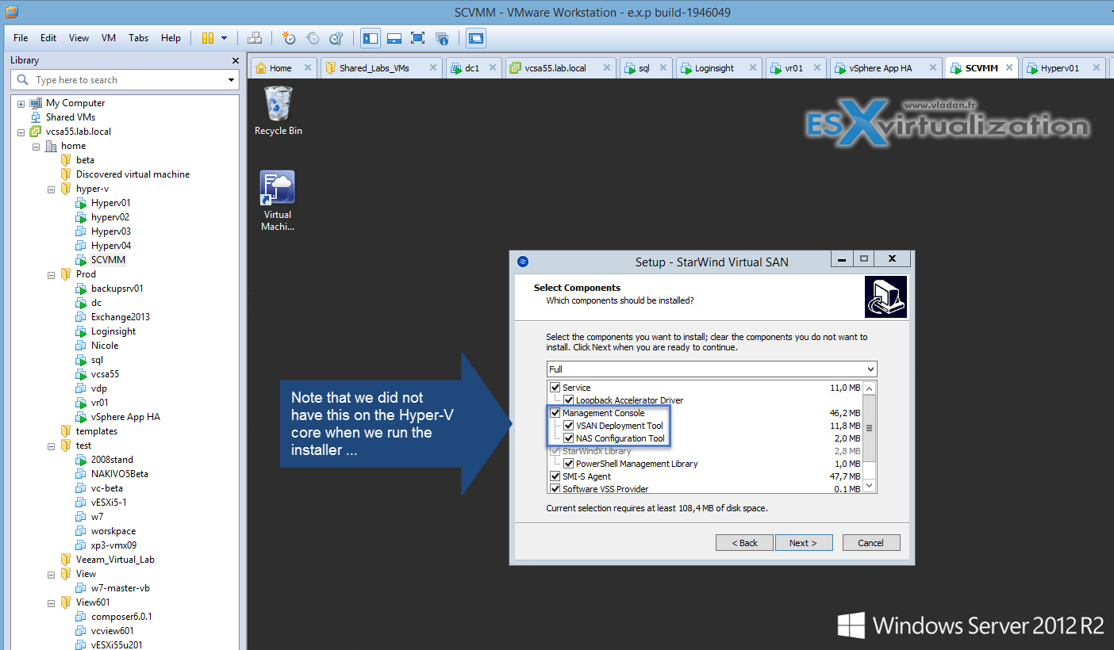This screenshot has height=650, width=1114.
Task: Uncheck Loopback Accelerator Driver
Action: coord(569,400)
